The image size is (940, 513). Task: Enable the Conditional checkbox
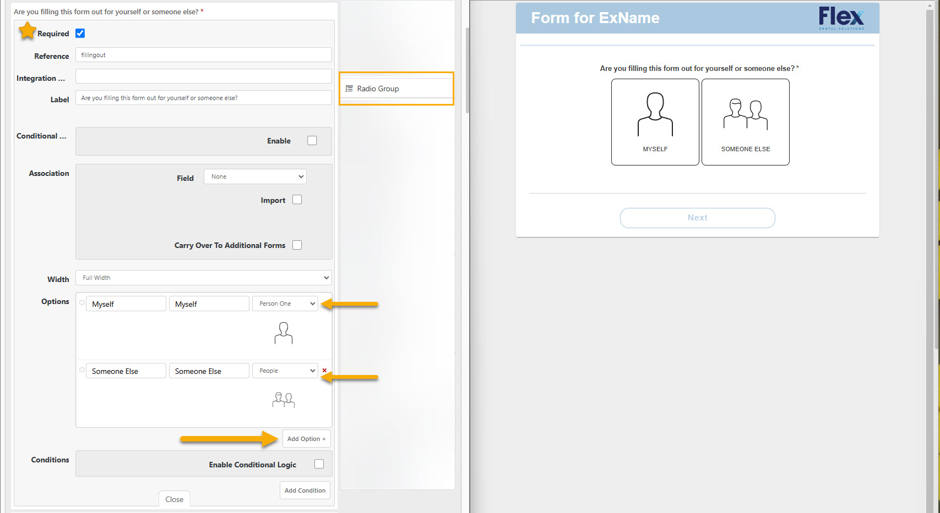coord(312,140)
